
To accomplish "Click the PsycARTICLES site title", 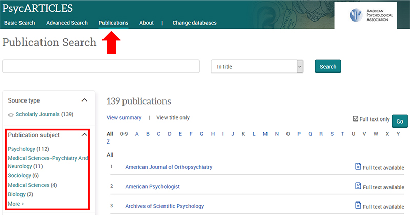I will 37,8.
